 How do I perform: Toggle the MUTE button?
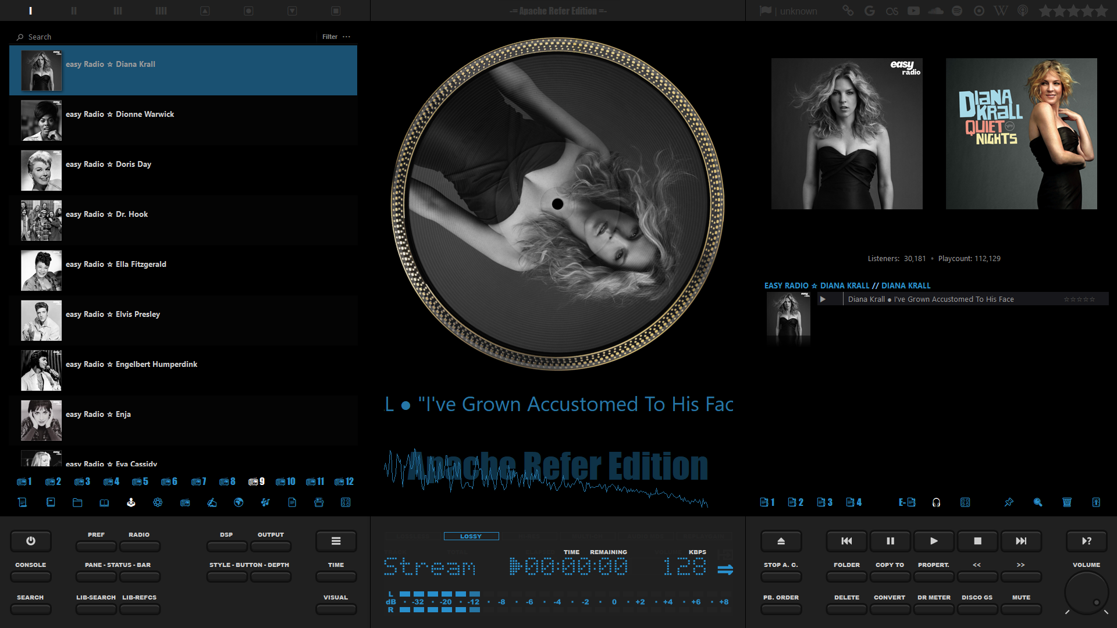(1021, 609)
